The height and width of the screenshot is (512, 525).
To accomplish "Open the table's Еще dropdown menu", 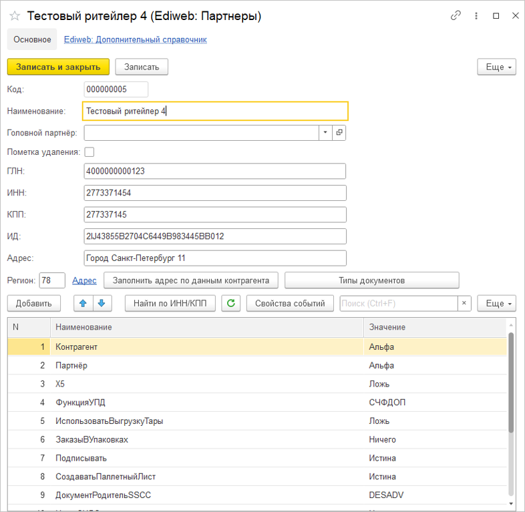I will point(497,303).
